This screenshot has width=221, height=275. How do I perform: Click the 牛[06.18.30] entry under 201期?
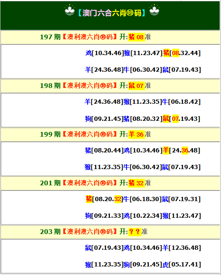tap(142, 199)
